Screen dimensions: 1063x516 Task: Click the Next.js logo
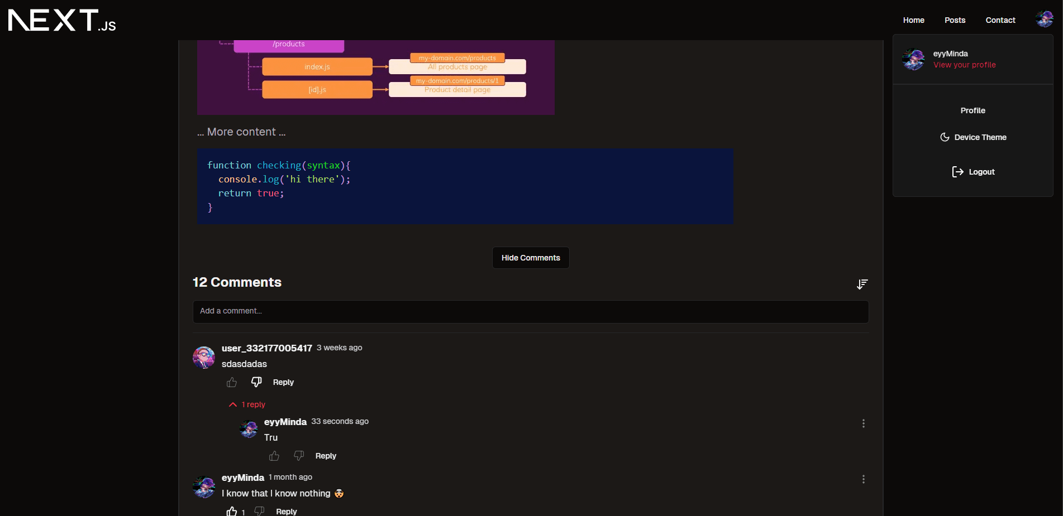[x=60, y=20]
